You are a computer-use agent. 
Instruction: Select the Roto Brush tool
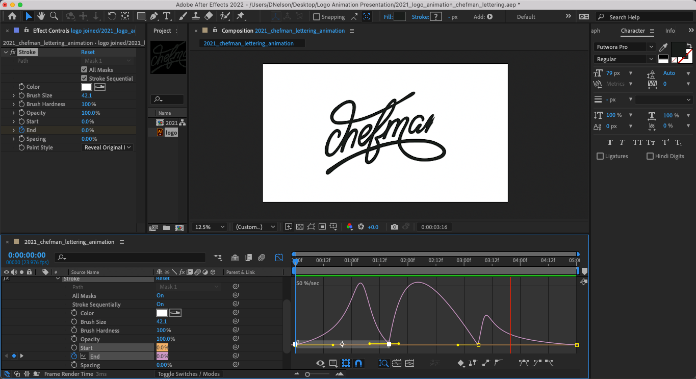pyautogui.click(x=224, y=16)
